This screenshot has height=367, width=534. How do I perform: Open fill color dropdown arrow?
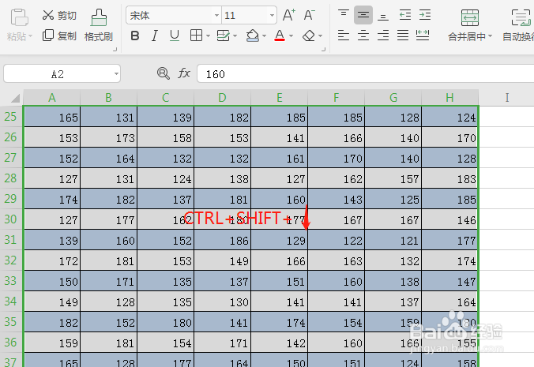[265, 36]
